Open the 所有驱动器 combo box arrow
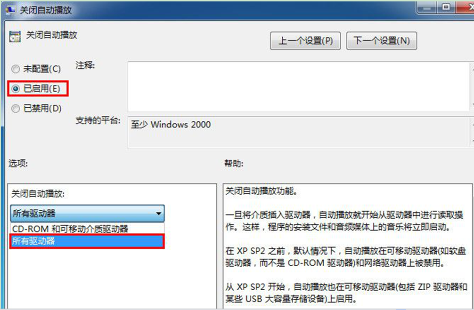Image resolution: width=474 pixels, height=310 pixels. coord(159,214)
